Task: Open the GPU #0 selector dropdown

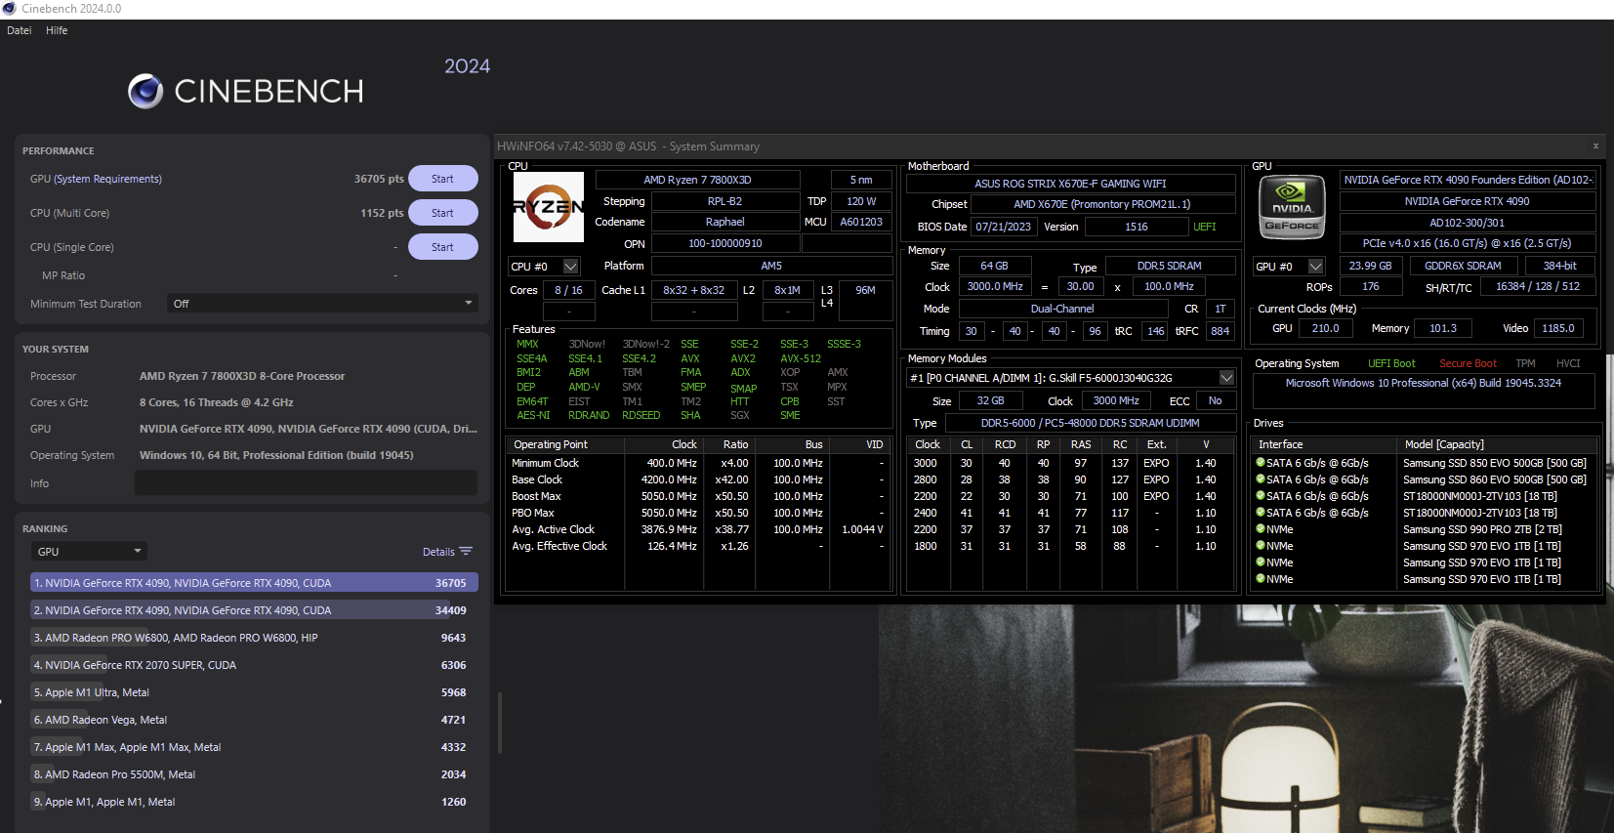Action: click(x=1289, y=267)
